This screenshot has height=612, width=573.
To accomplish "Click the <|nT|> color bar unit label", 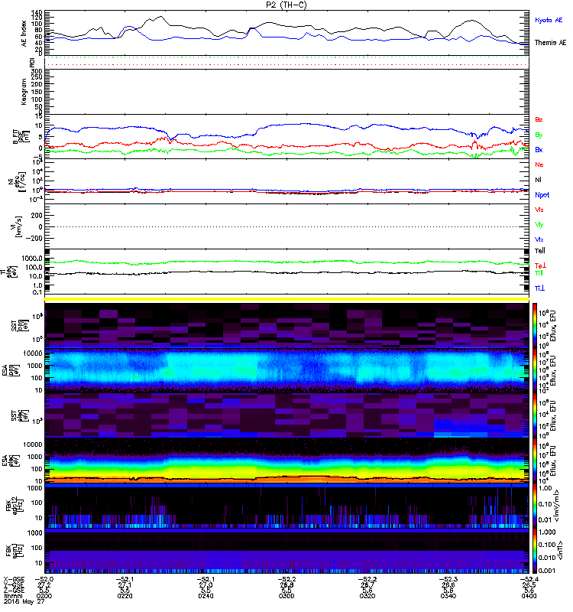I will 562,551.
